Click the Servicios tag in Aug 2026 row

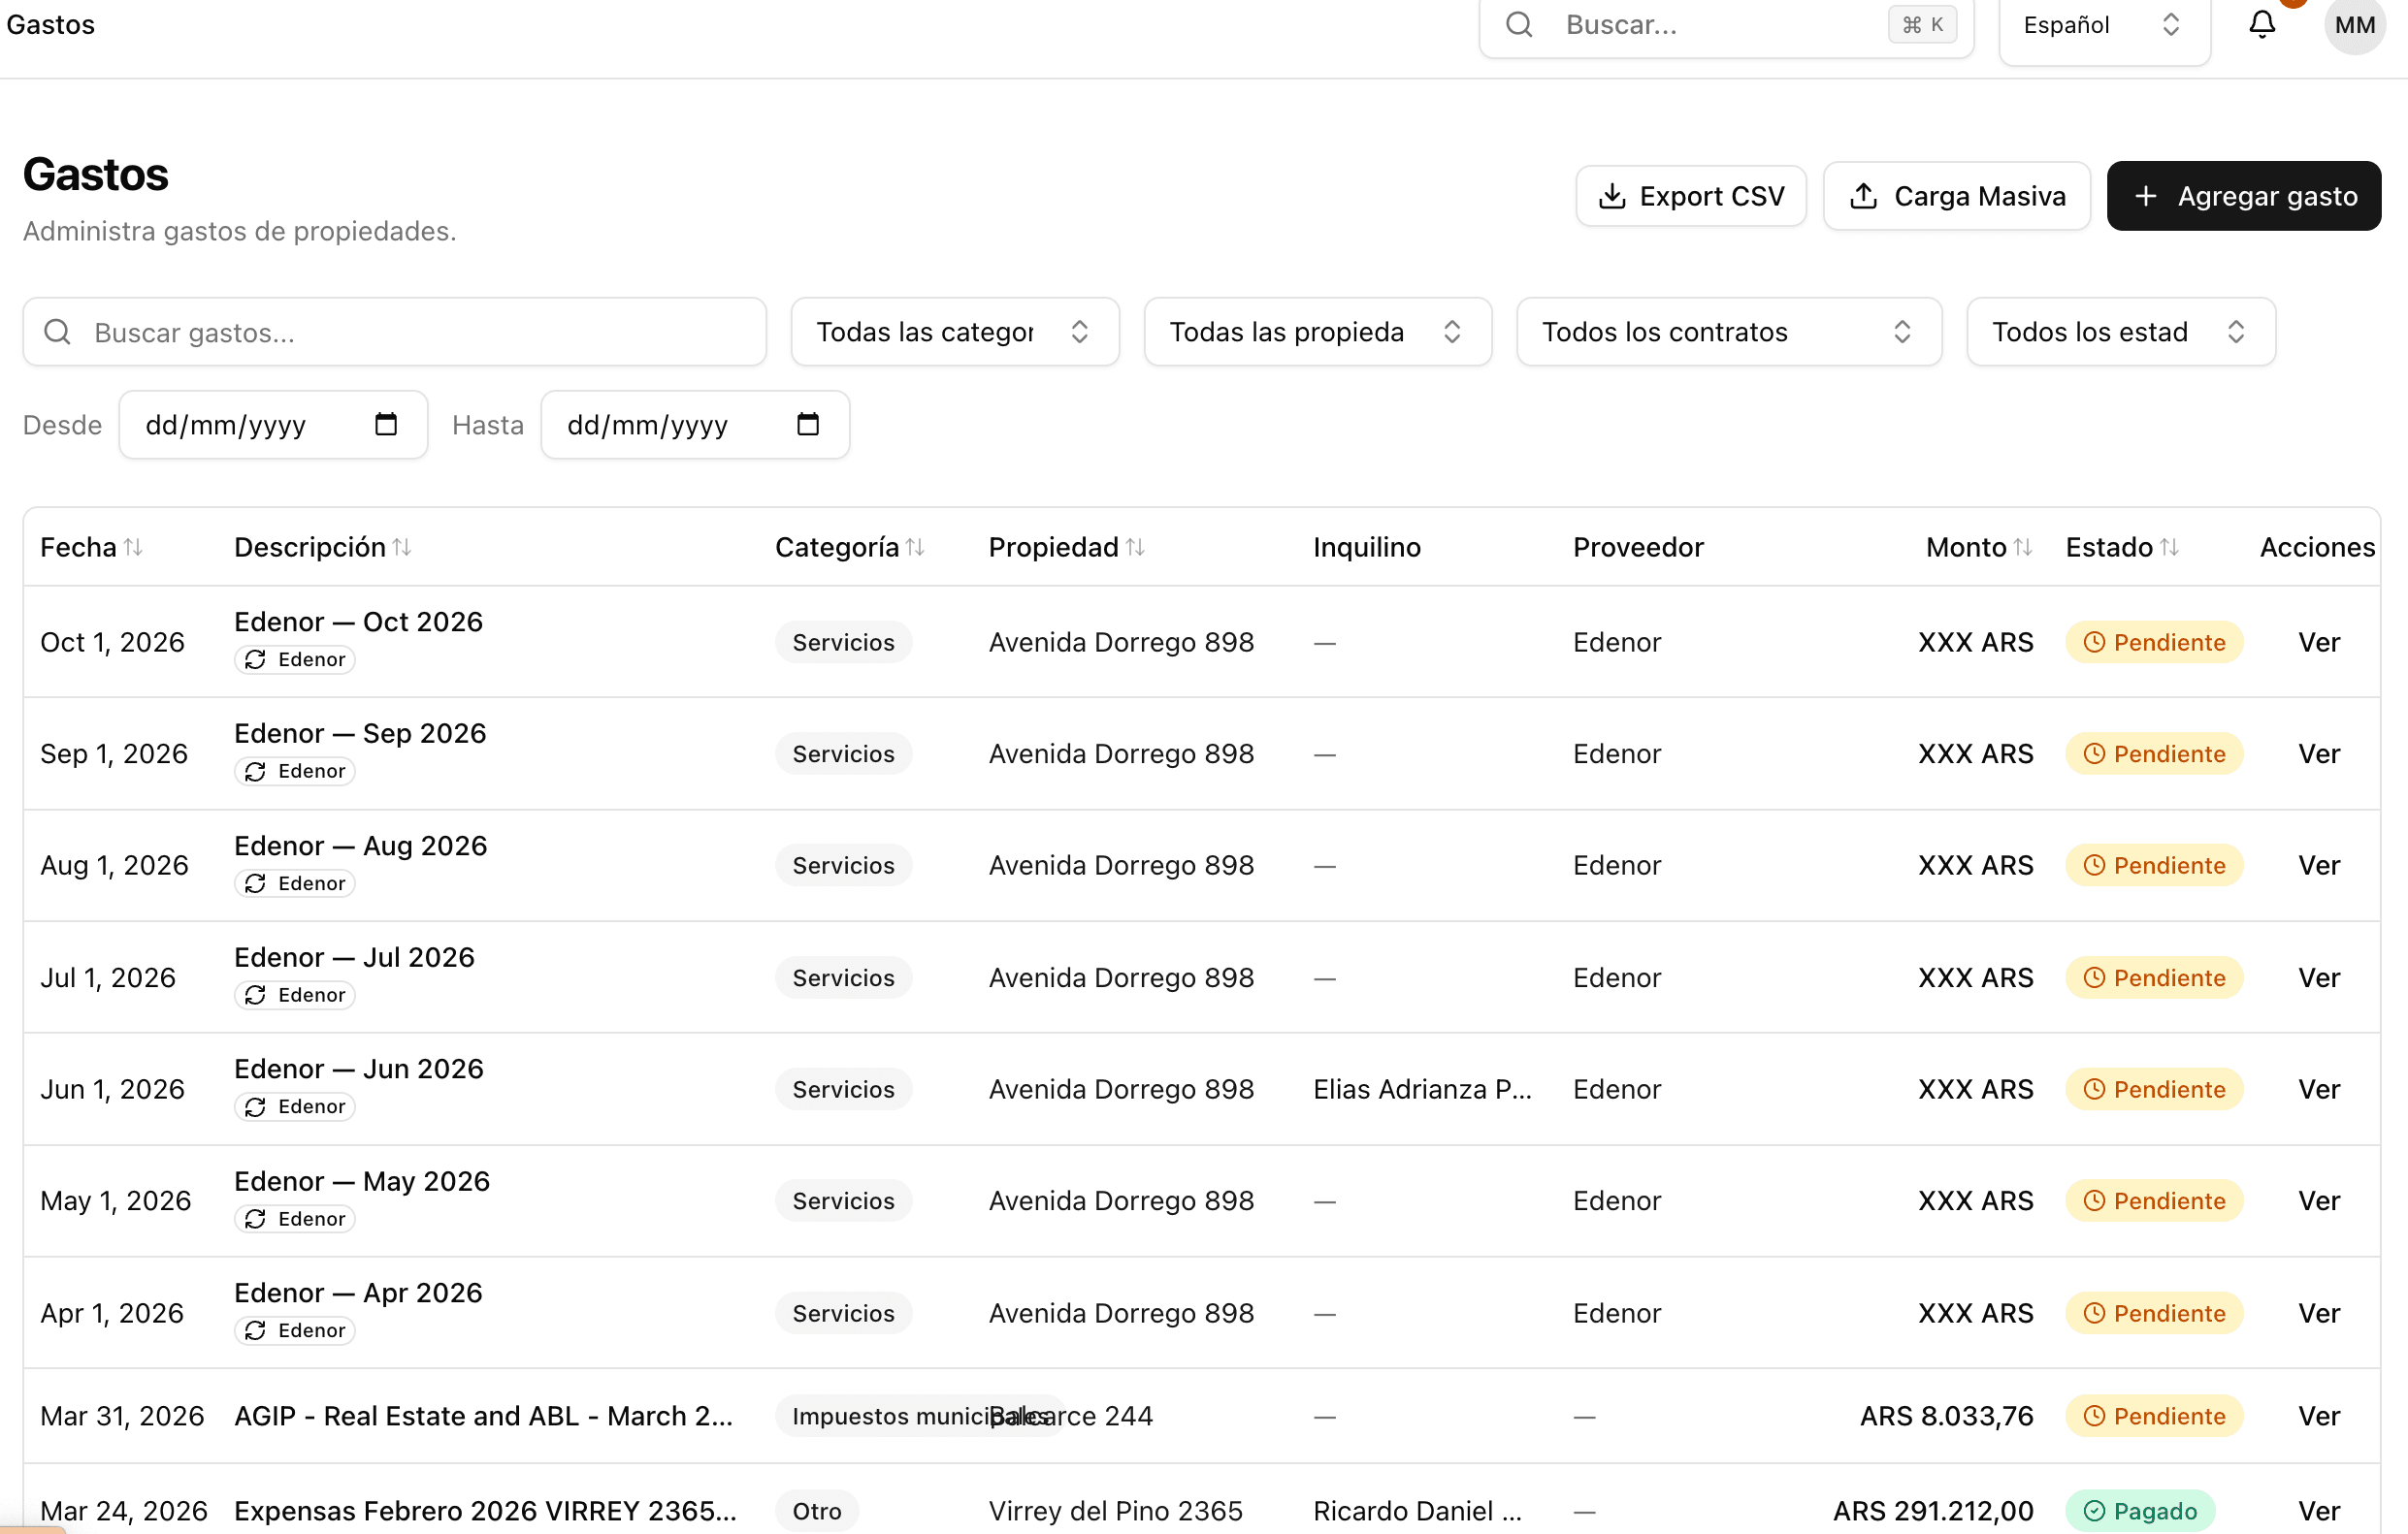pyautogui.click(x=843, y=866)
